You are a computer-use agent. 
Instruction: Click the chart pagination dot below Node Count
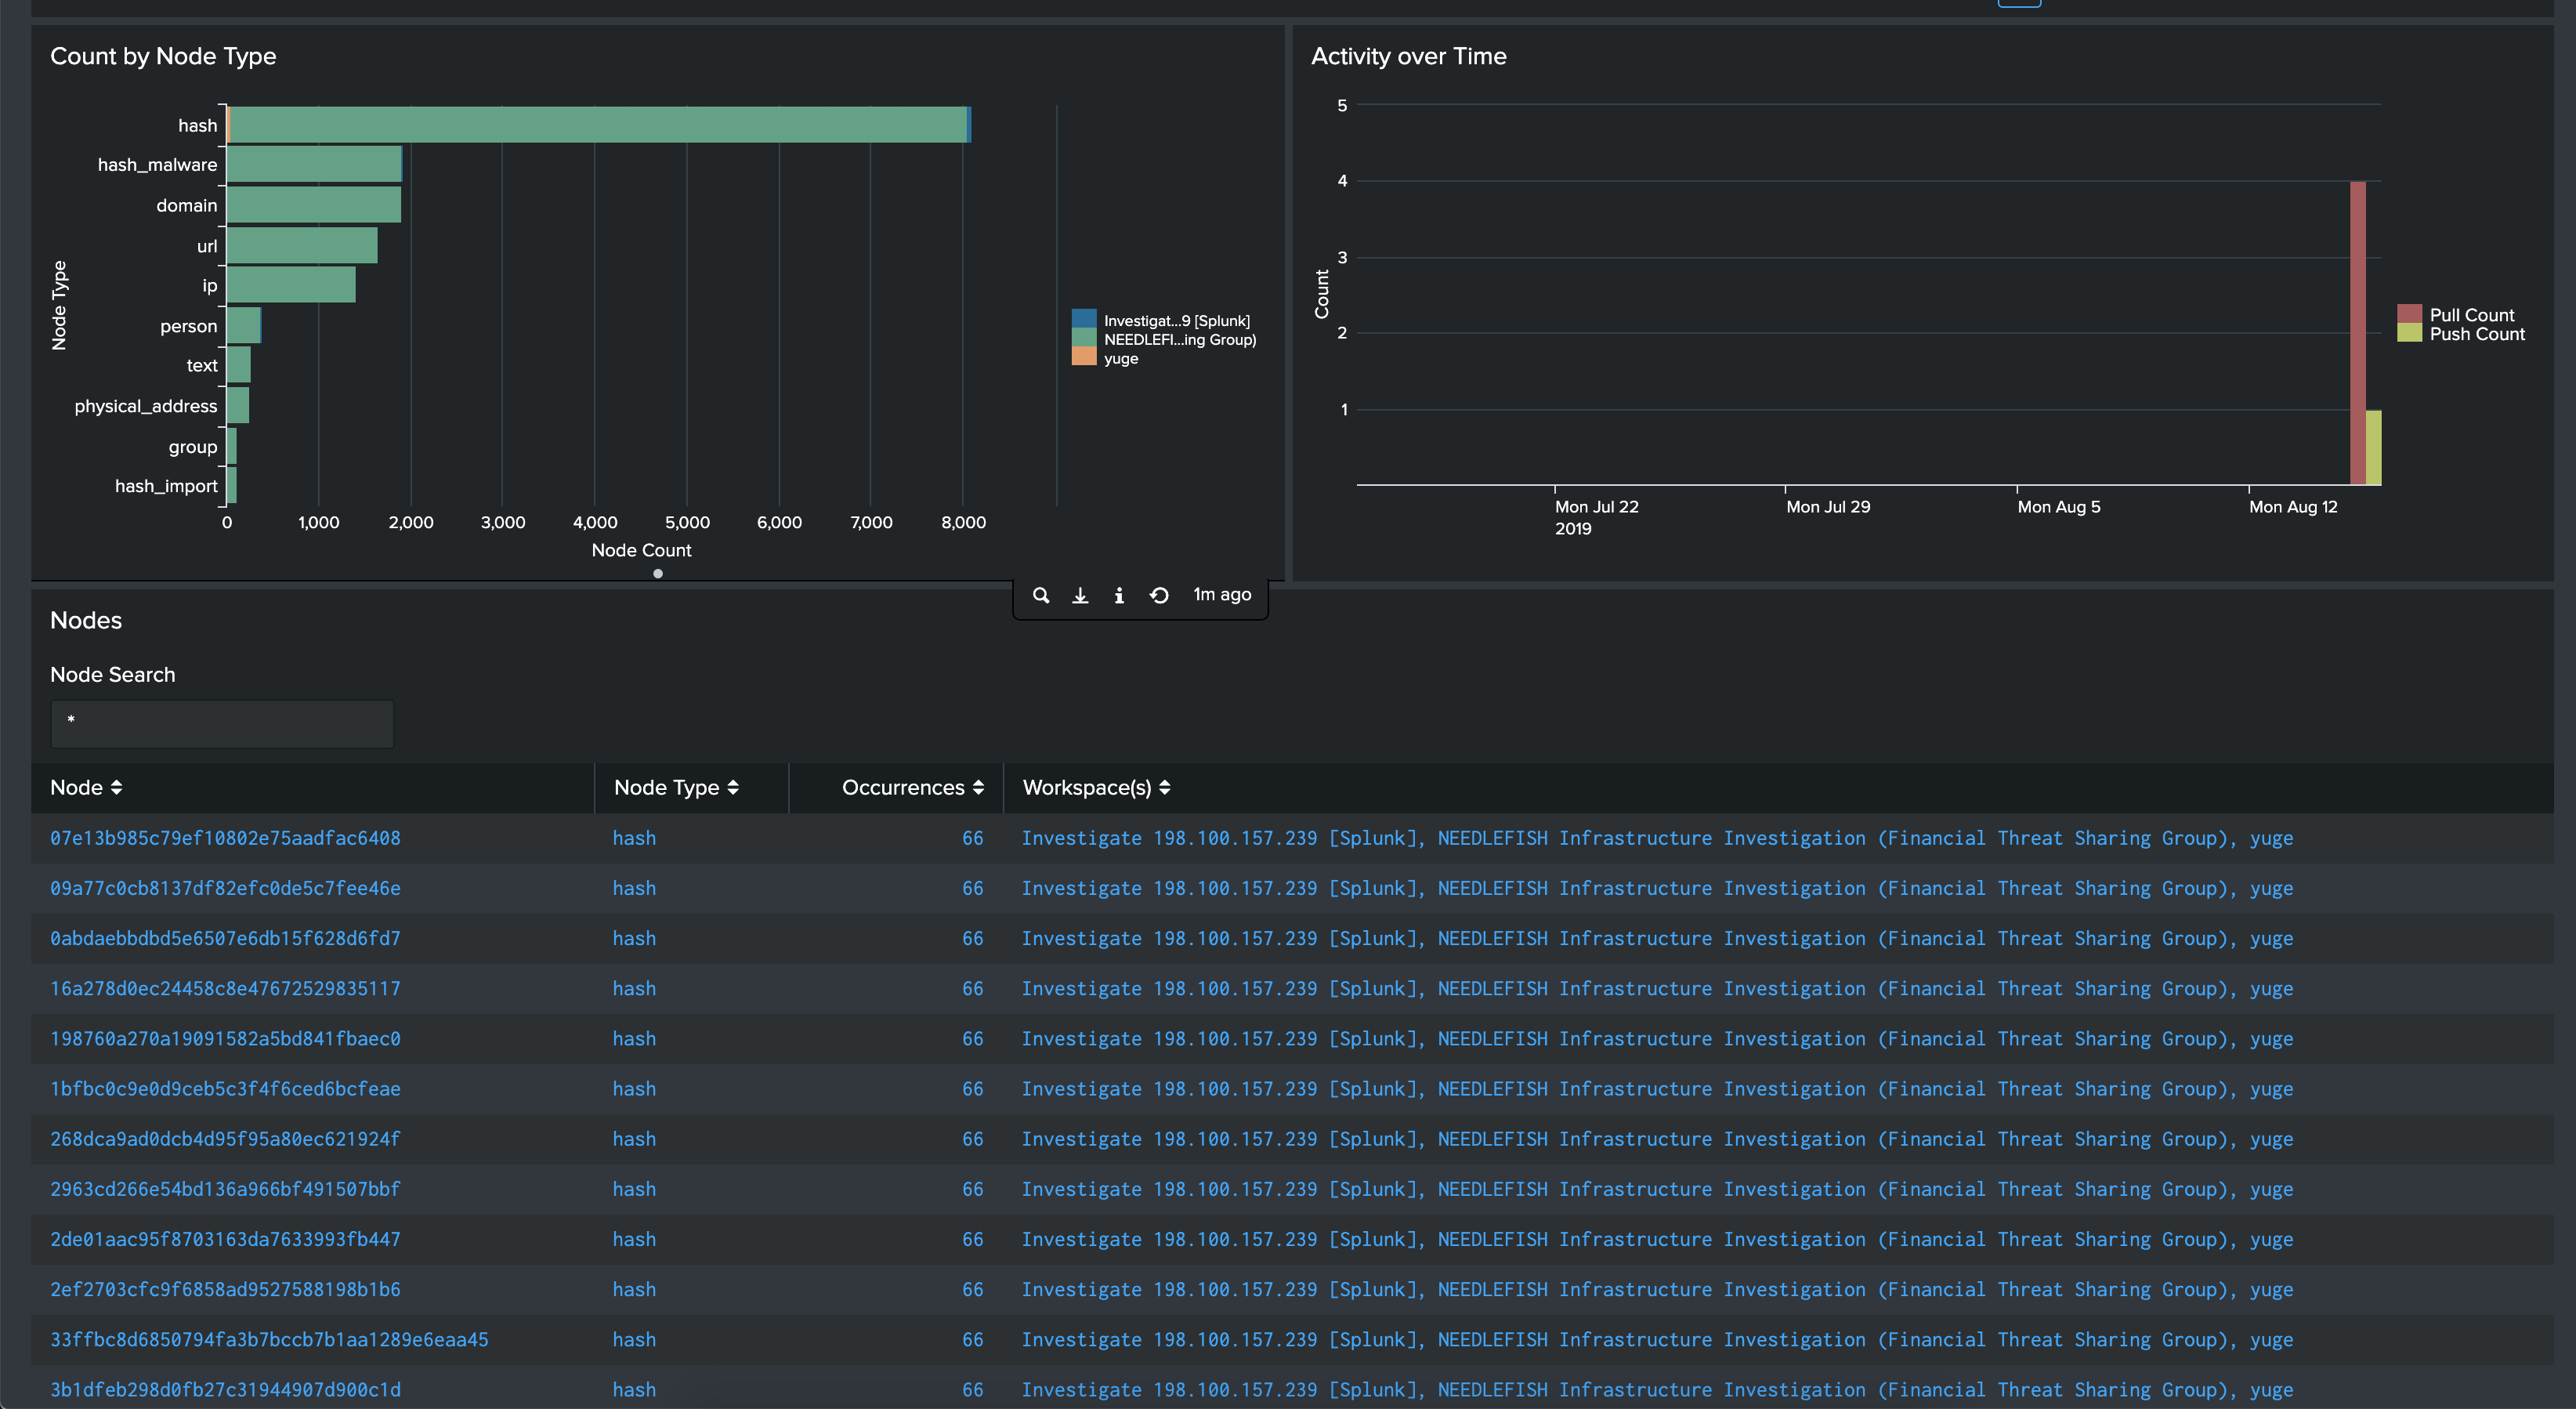coord(658,574)
